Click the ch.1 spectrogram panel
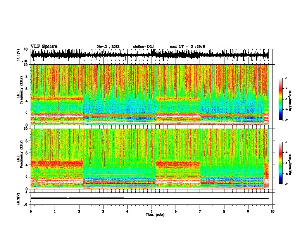This screenshot has height=237, width=307. coord(152,94)
